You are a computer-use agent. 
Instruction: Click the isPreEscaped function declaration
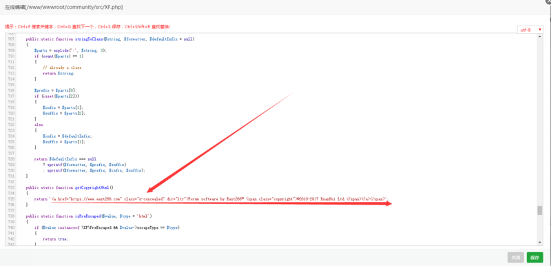coord(89,216)
